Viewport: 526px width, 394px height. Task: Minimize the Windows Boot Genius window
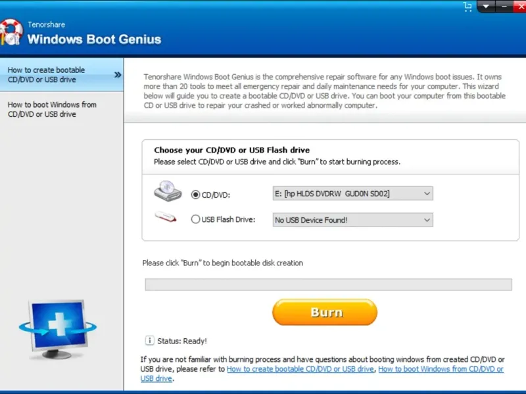click(504, 7)
